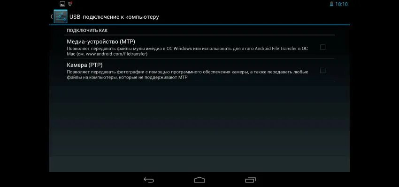Select the Камера (PTP) title
The height and width of the screenshot is (187, 399).
pyautogui.click(x=85, y=65)
